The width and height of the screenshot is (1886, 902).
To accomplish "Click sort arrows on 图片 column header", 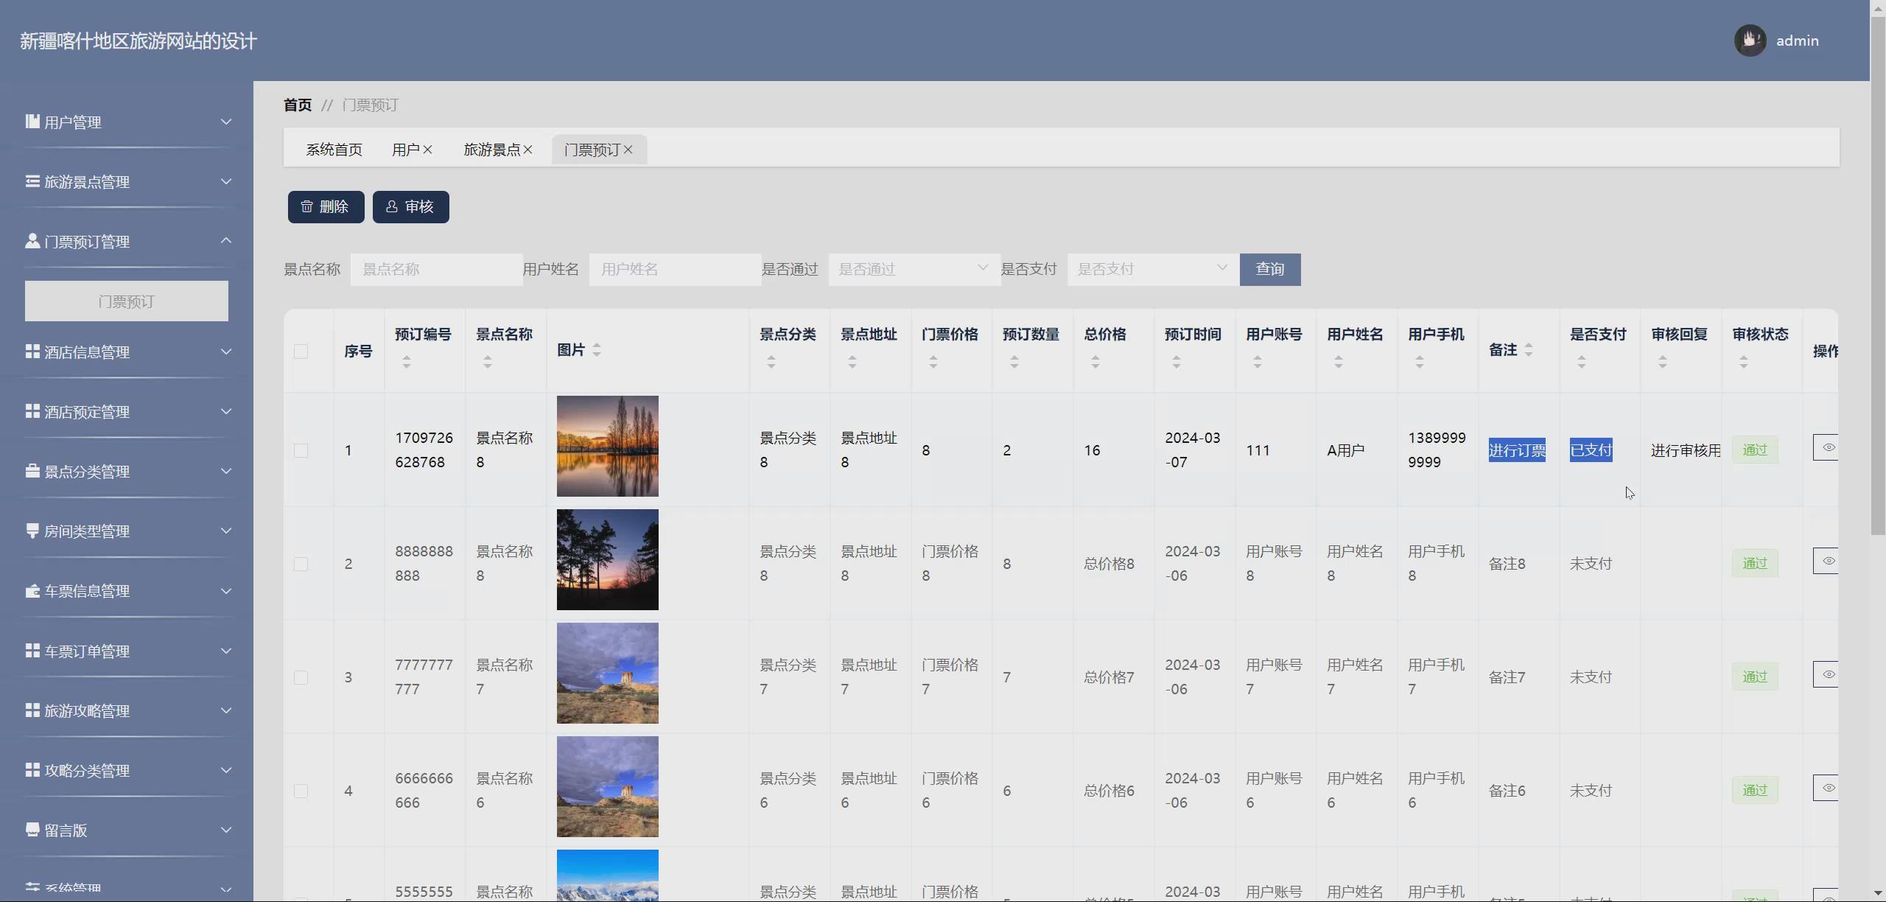I will click(x=597, y=350).
